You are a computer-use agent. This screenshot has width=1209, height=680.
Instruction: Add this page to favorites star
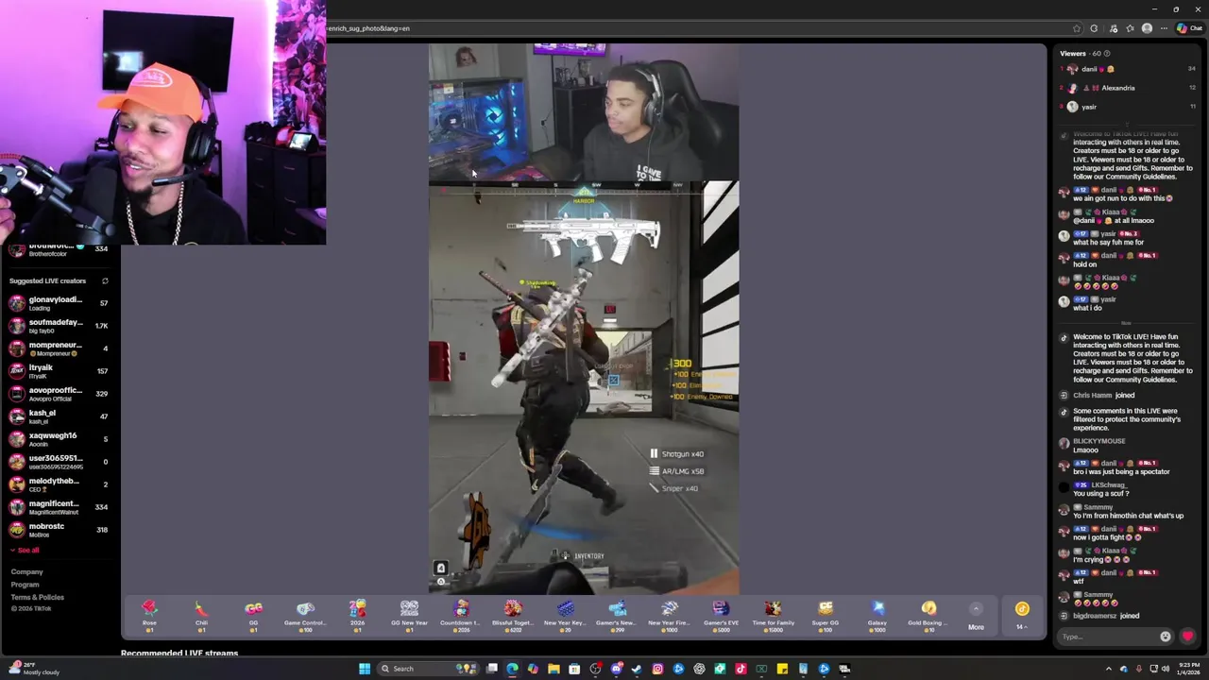point(1077,28)
